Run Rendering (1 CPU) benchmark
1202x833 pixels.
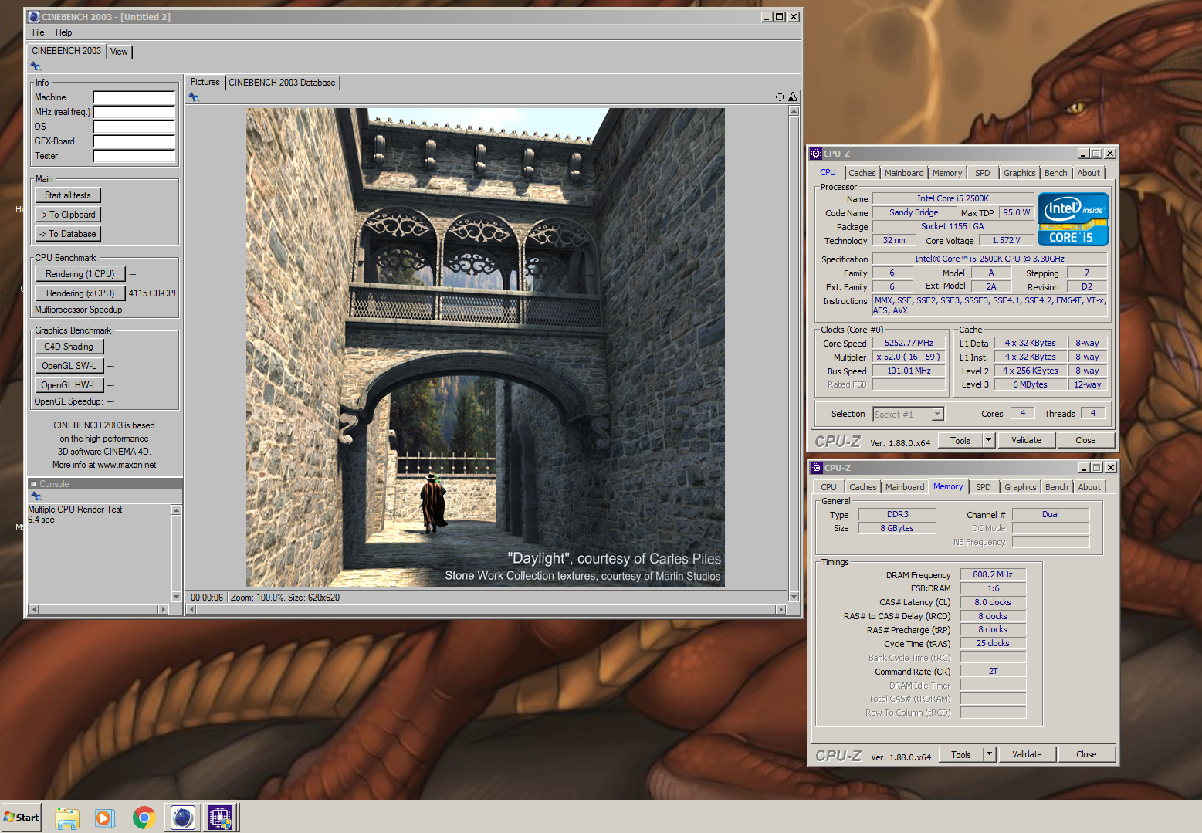tap(80, 274)
